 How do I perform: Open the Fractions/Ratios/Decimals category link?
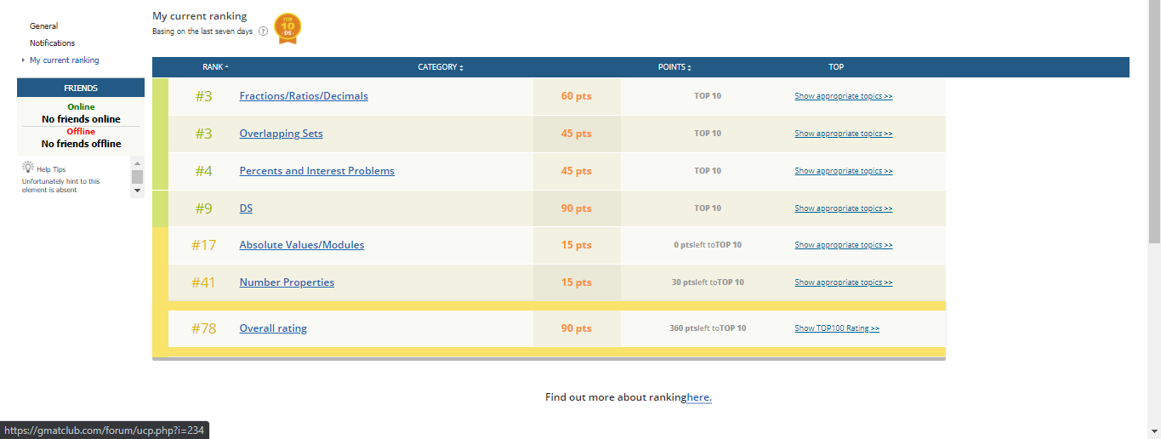tap(304, 96)
